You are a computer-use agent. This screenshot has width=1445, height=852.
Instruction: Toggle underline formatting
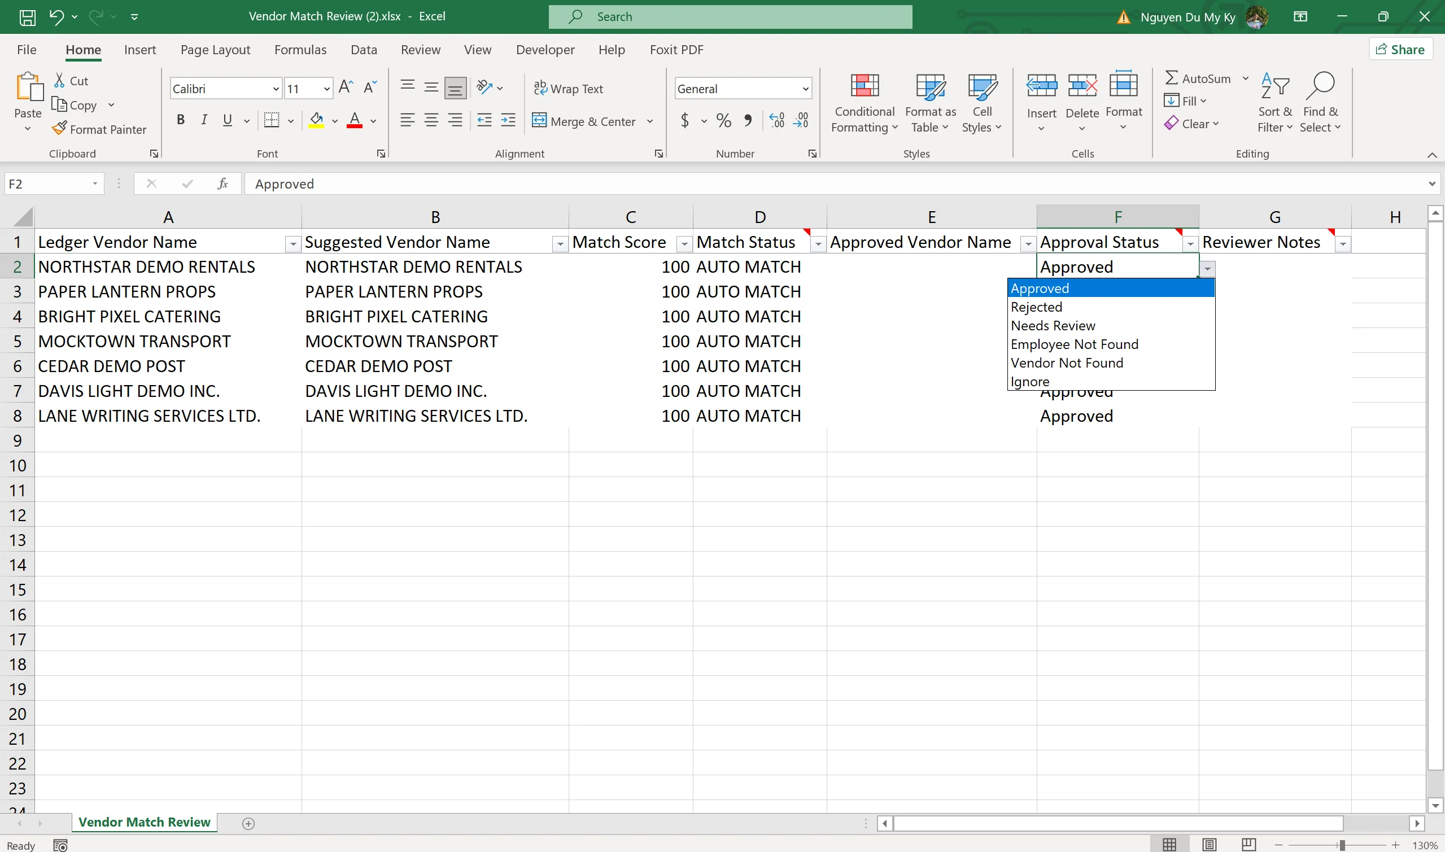(x=228, y=120)
